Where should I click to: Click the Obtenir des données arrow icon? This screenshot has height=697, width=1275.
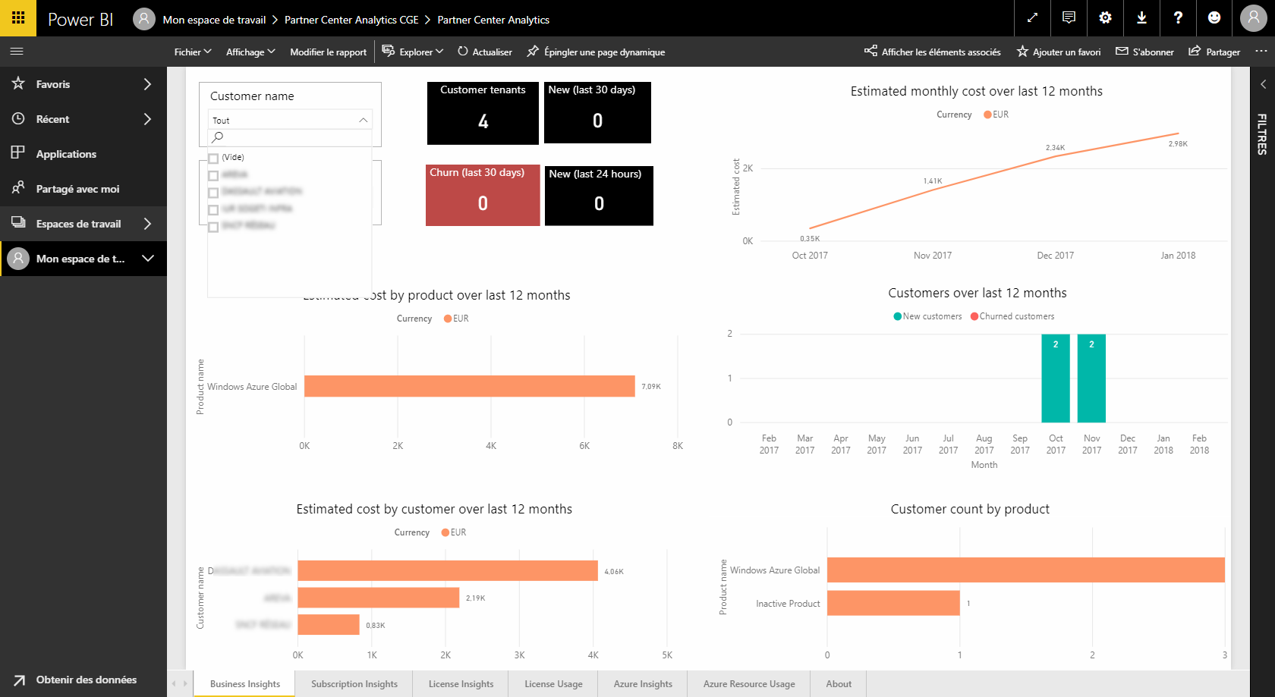[19, 680]
